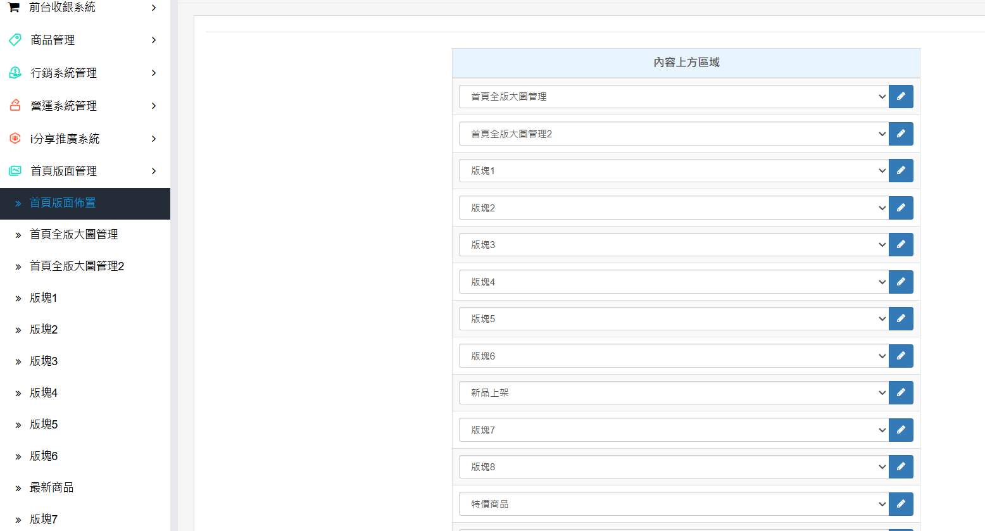Open the 版塊4 select dropdown

(674, 282)
